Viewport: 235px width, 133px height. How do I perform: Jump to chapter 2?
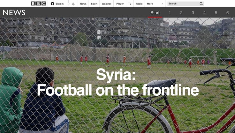(x=181, y=13)
